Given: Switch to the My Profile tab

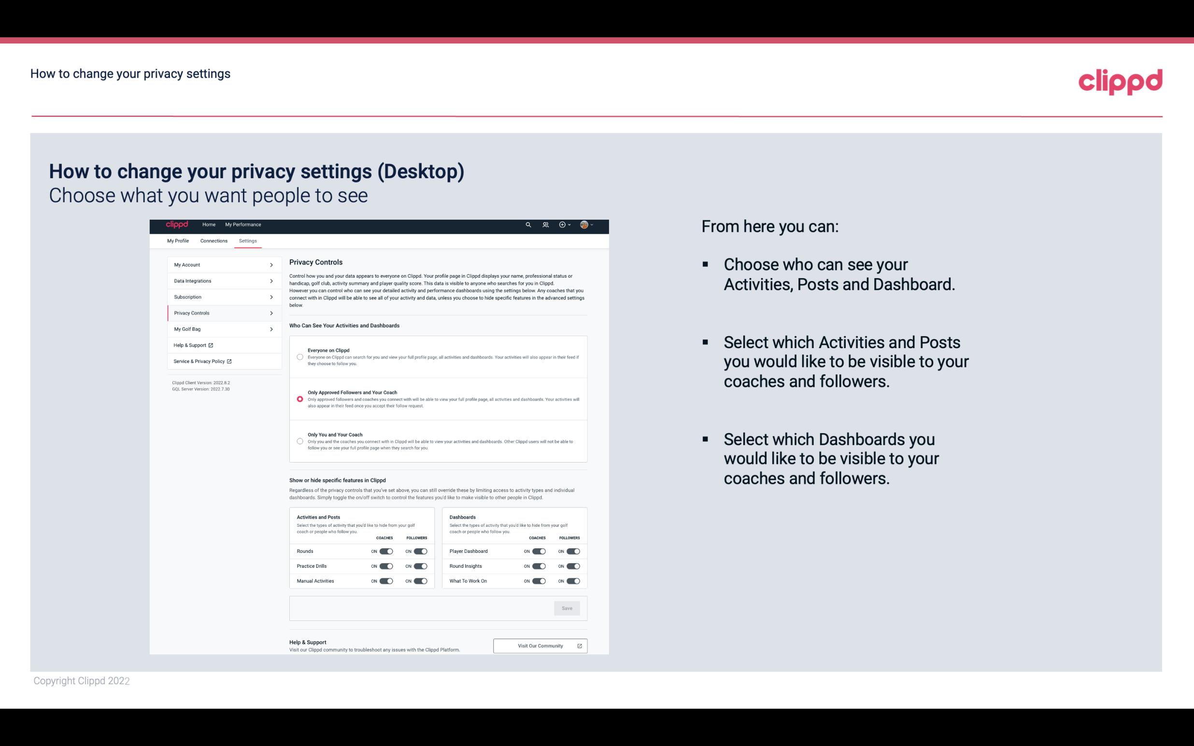Looking at the screenshot, I should tap(177, 240).
